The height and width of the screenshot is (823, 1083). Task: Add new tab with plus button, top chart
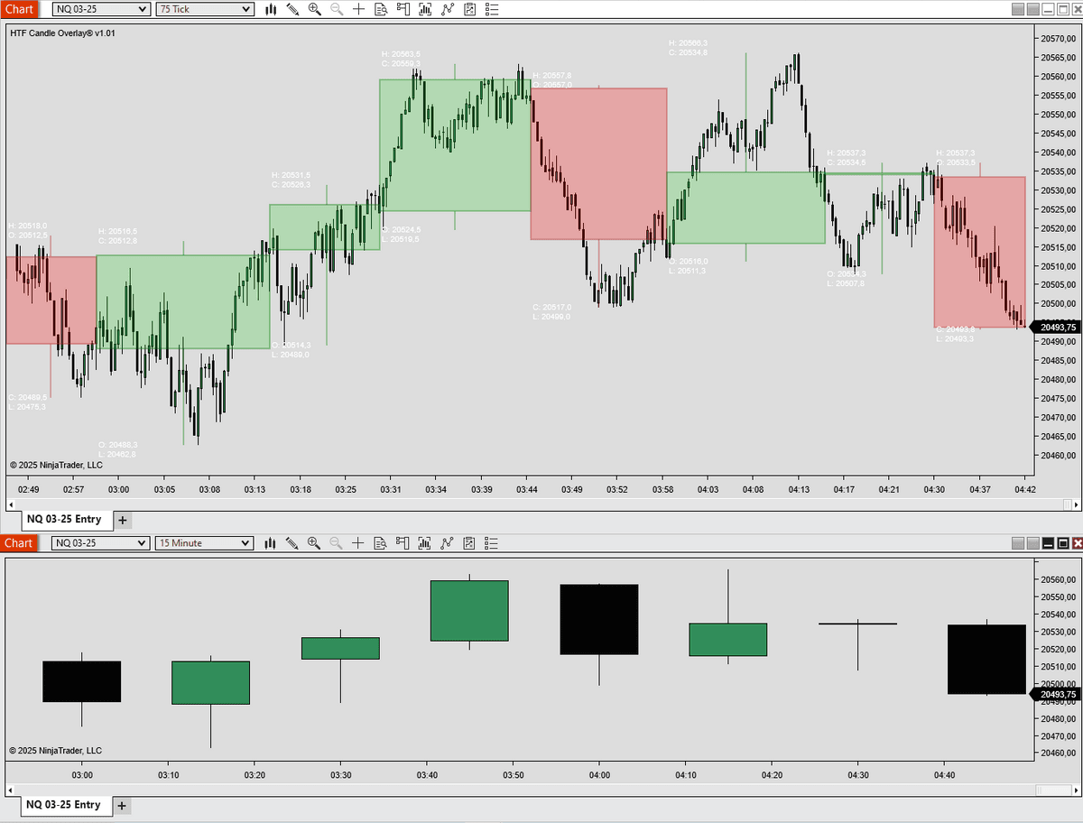(x=123, y=520)
